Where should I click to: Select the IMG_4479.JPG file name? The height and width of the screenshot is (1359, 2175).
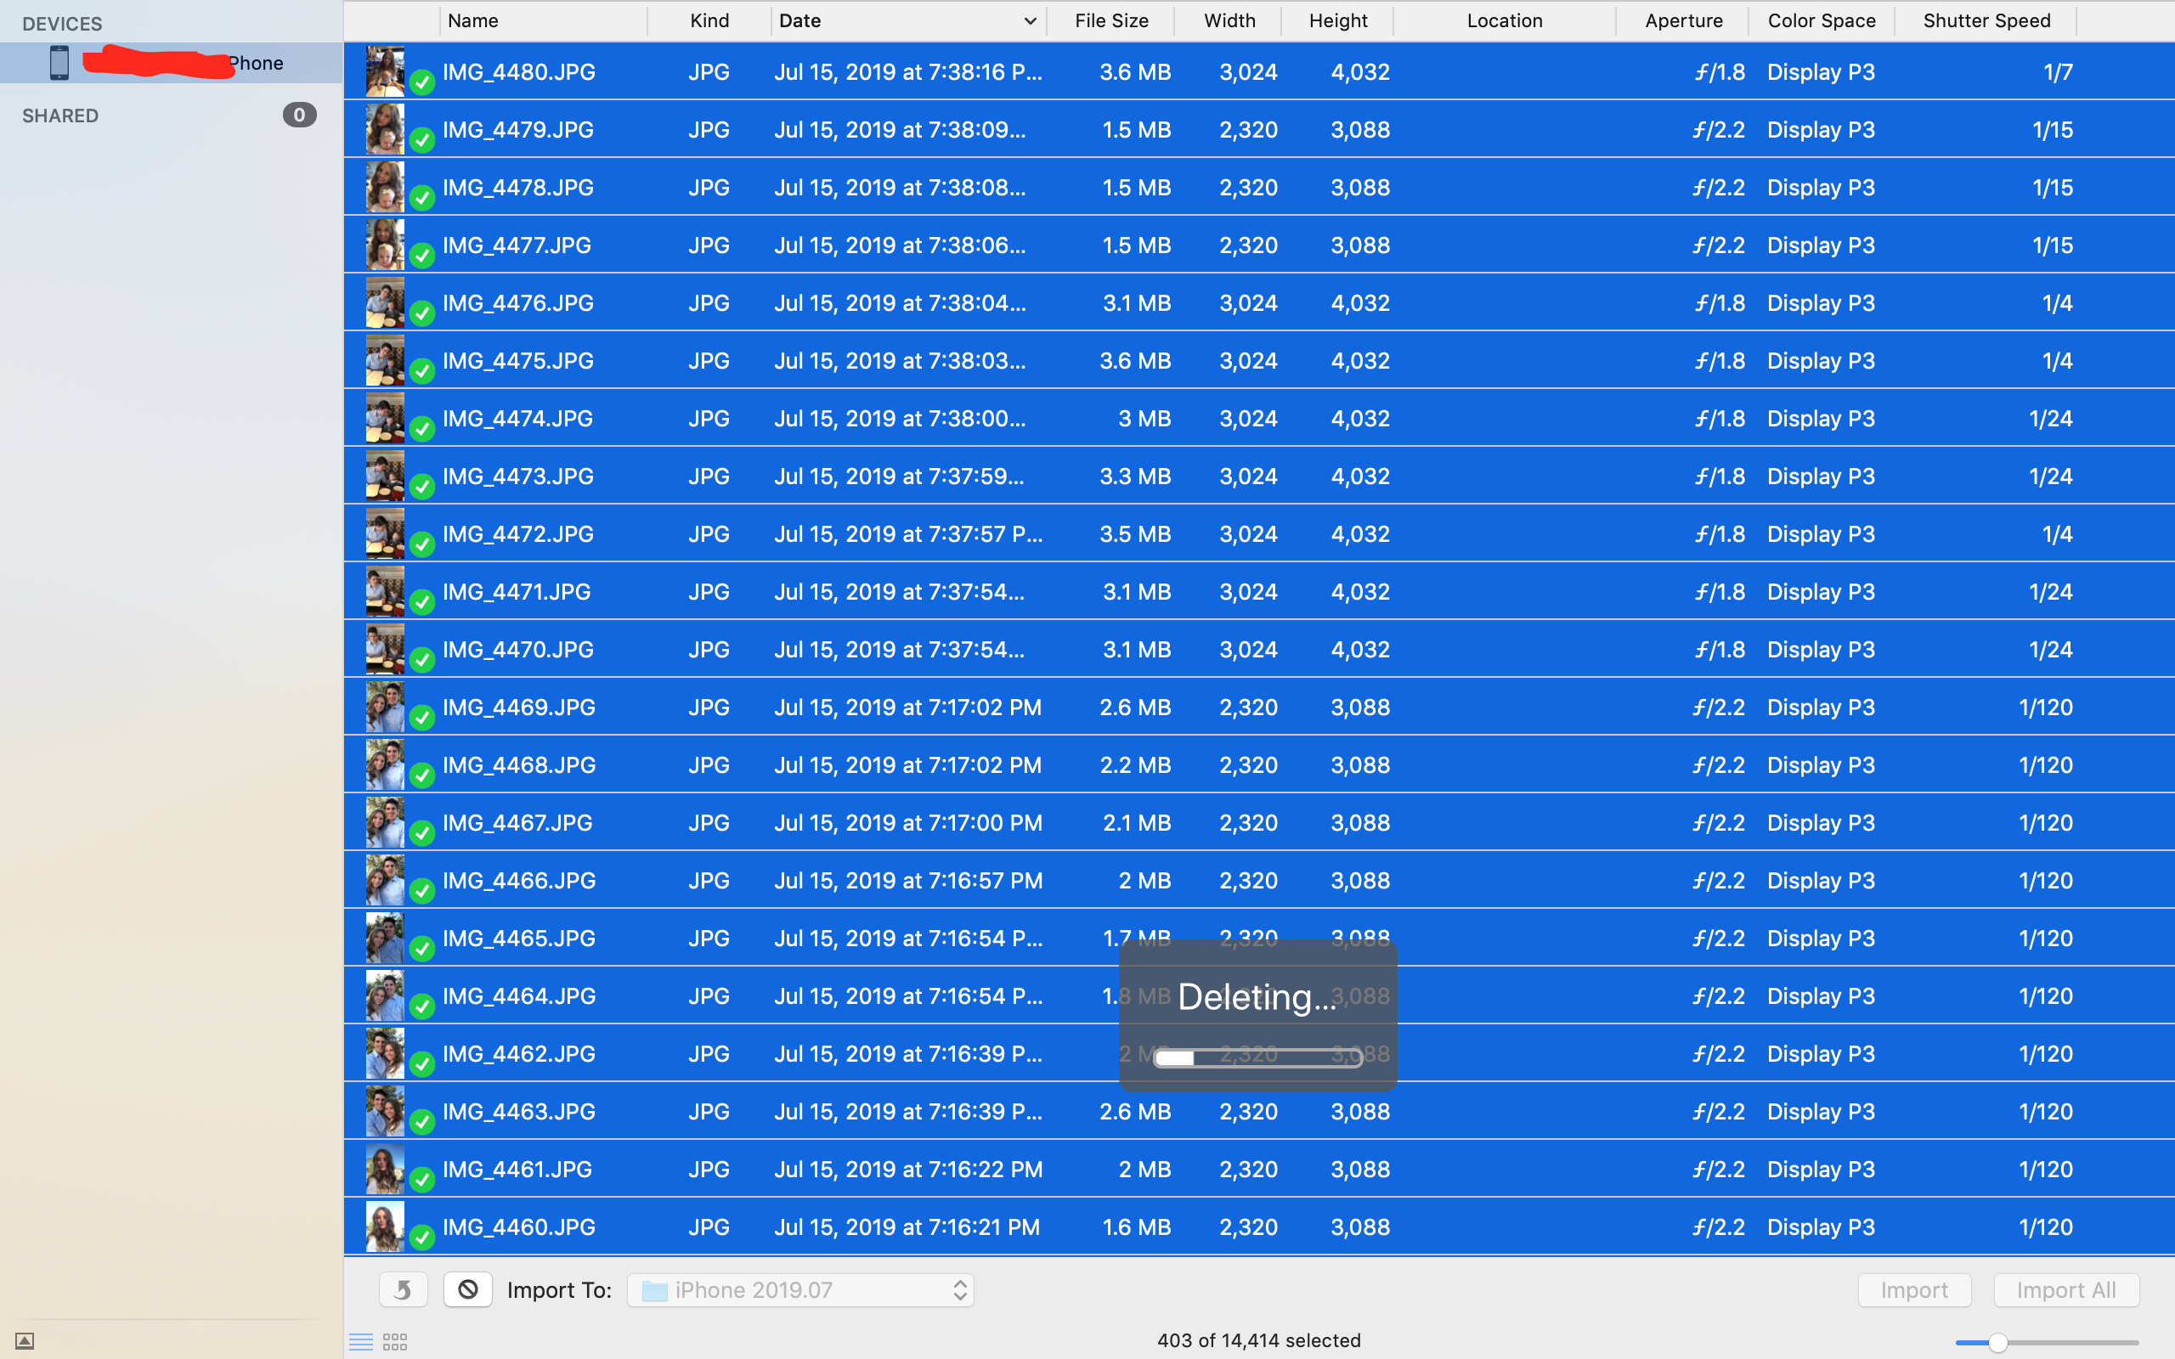pyautogui.click(x=517, y=129)
